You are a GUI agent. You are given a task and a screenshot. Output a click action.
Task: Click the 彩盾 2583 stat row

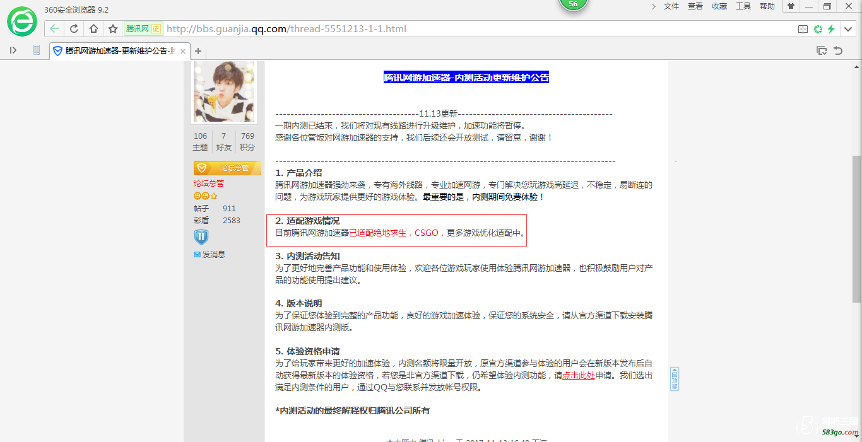coord(217,221)
